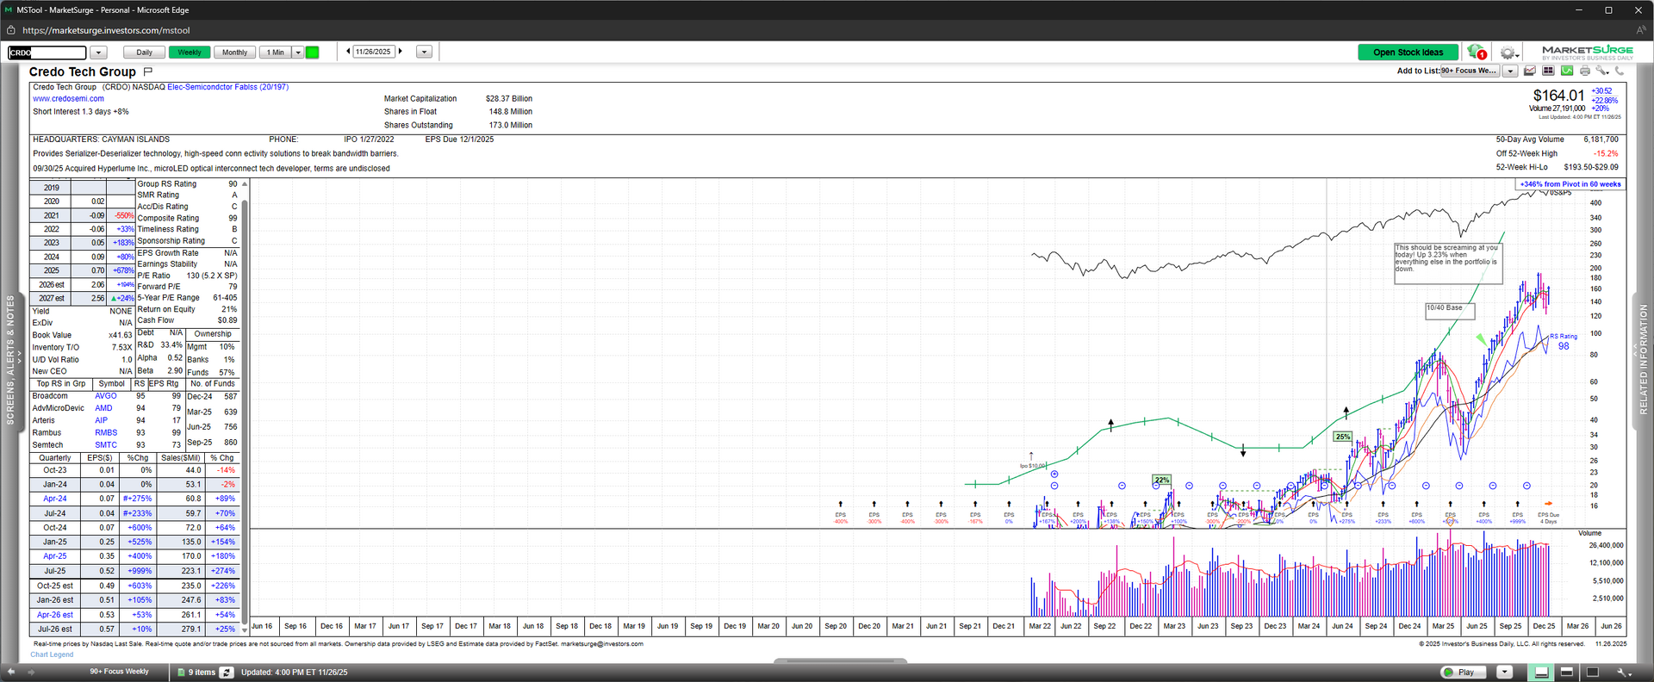Open the Related Information side panel
Screen dimensions: 1654x682
click(x=1643, y=360)
